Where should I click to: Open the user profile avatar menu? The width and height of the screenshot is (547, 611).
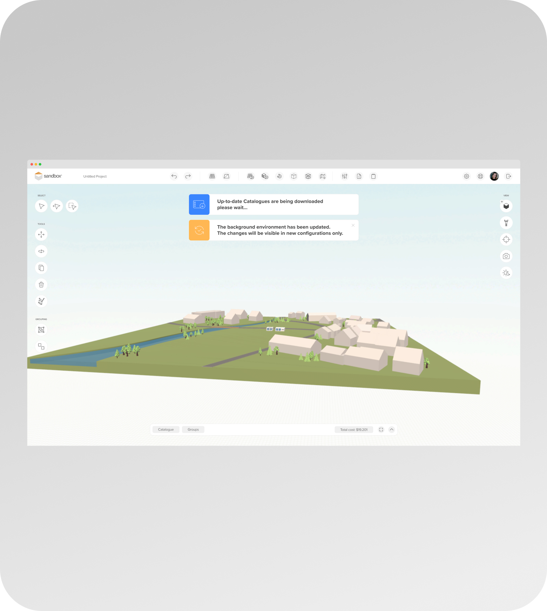click(x=494, y=176)
